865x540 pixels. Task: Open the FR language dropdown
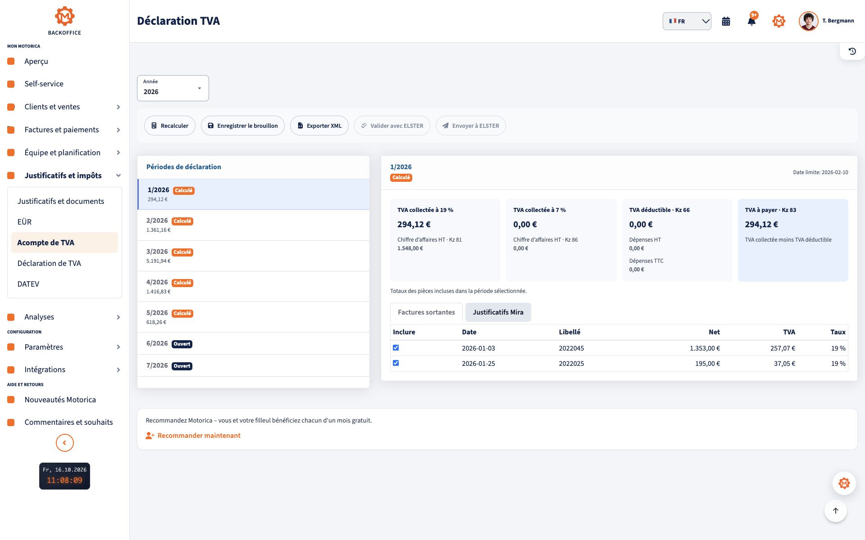687,21
